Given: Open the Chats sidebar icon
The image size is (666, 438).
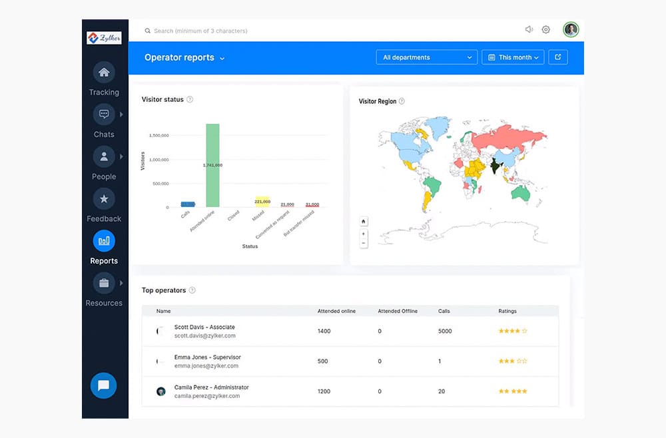Looking at the screenshot, I should pyautogui.click(x=104, y=114).
